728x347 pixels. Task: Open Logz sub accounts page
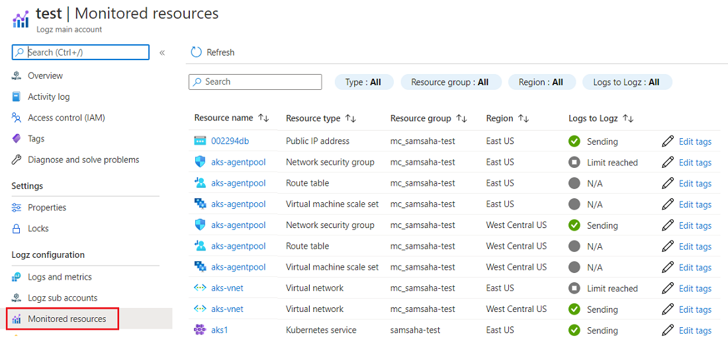[62, 298]
